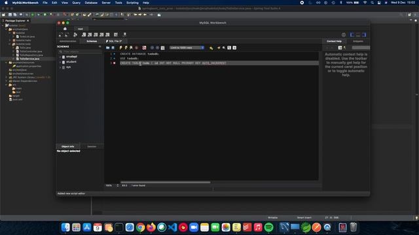The width and height of the screenshot is (419, 235).
Task: Toggle continue-on-error for script execution
Action: [144, 48]
